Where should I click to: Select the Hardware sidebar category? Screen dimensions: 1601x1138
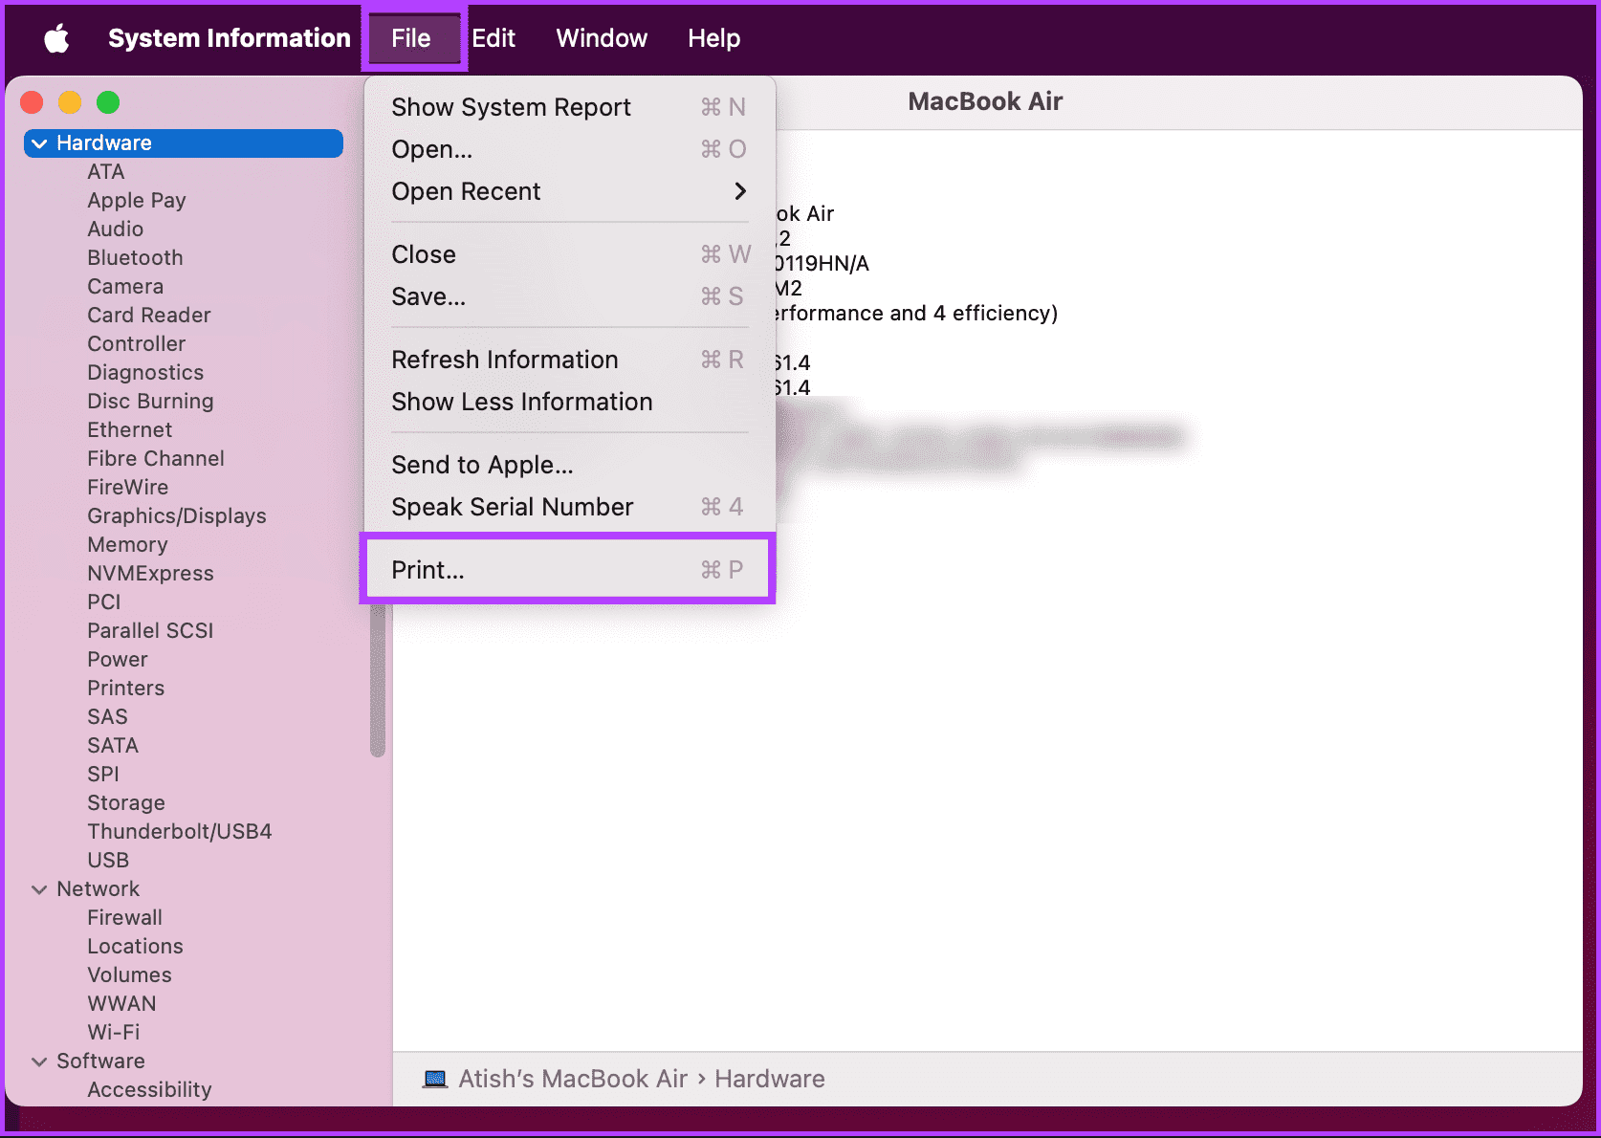[184, 143]
